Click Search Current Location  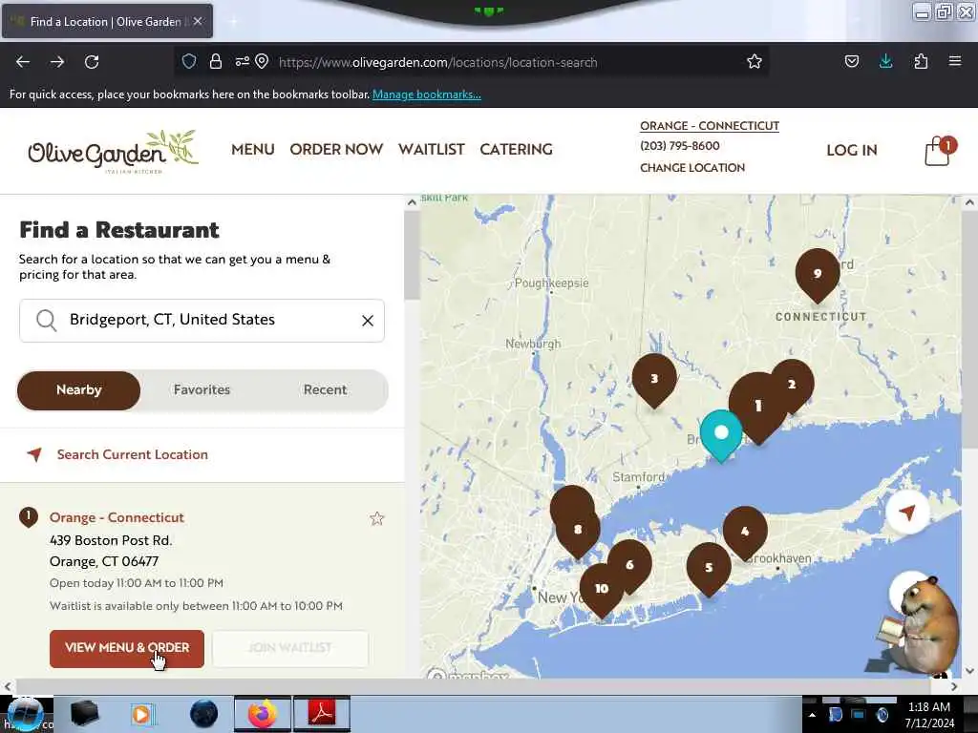coord(132,455)
